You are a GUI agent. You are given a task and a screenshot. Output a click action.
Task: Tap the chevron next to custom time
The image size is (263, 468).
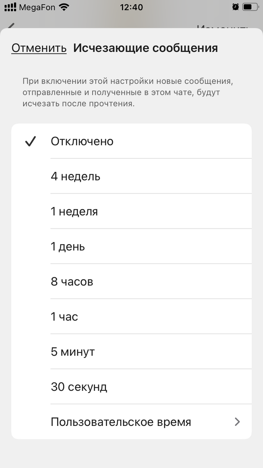click(x=237, y=422)
